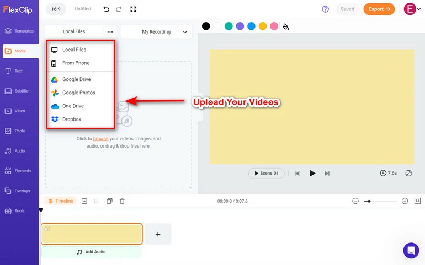The image size is (425, 265).
Task: Select the black color swatch
Action: pos(206,26)
